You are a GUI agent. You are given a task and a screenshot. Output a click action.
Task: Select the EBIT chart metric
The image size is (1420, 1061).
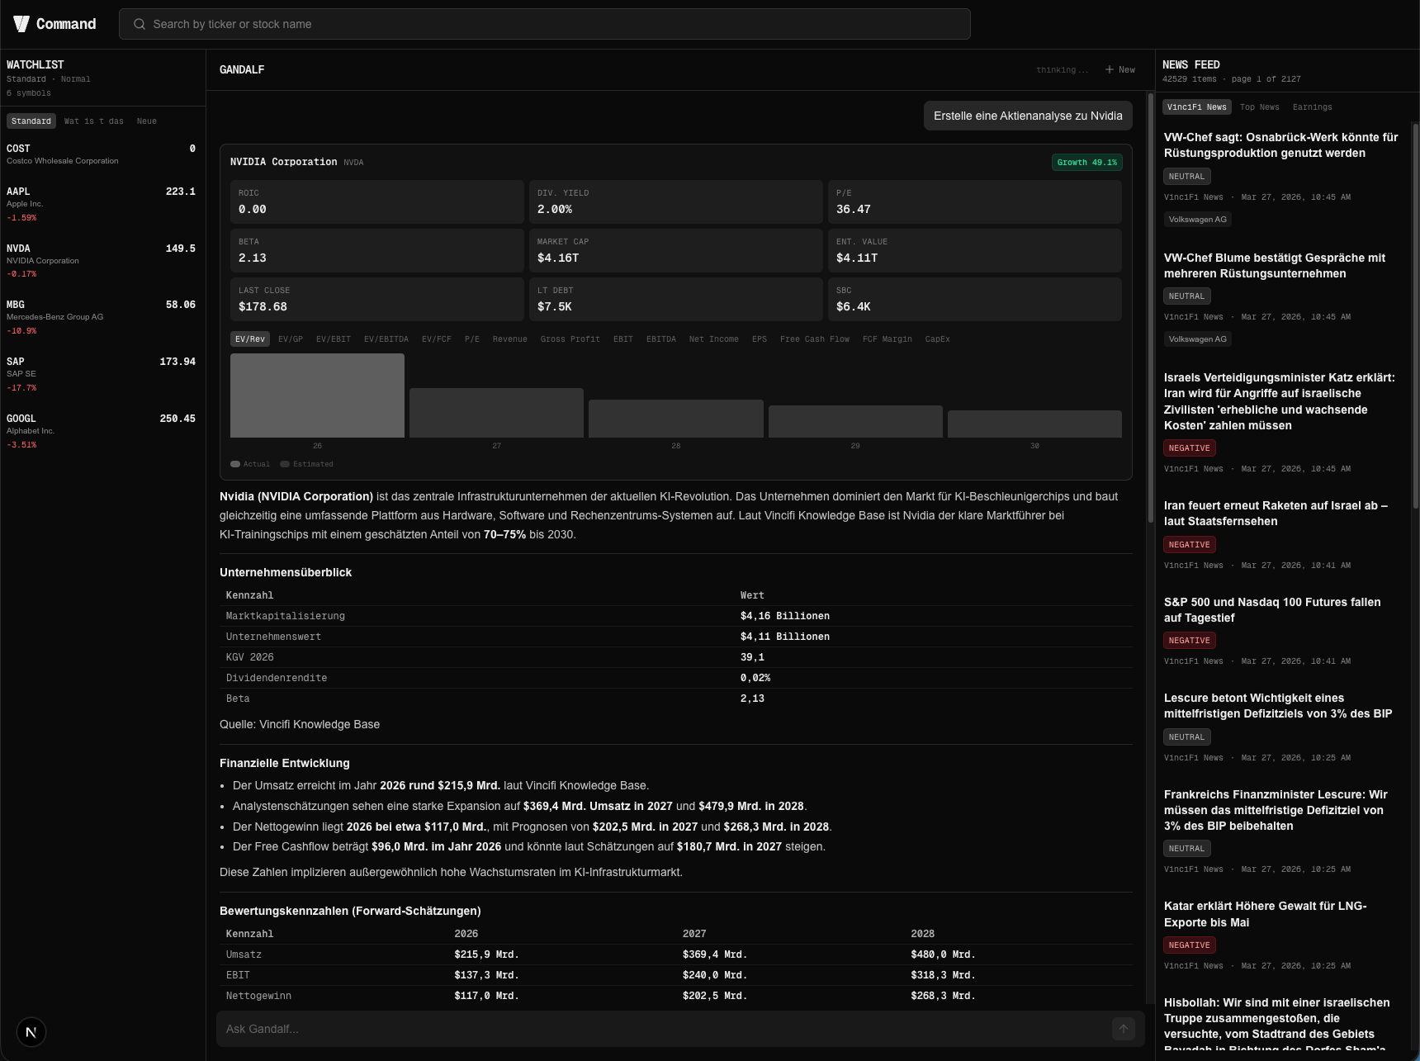[623, 339]
